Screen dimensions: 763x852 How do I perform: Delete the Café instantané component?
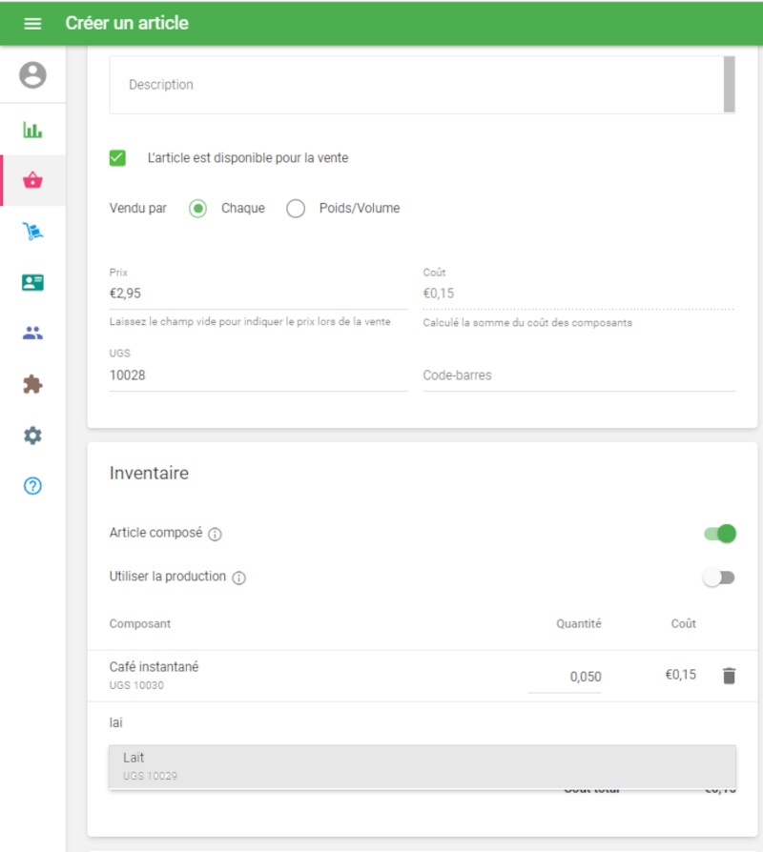point(729,676)
